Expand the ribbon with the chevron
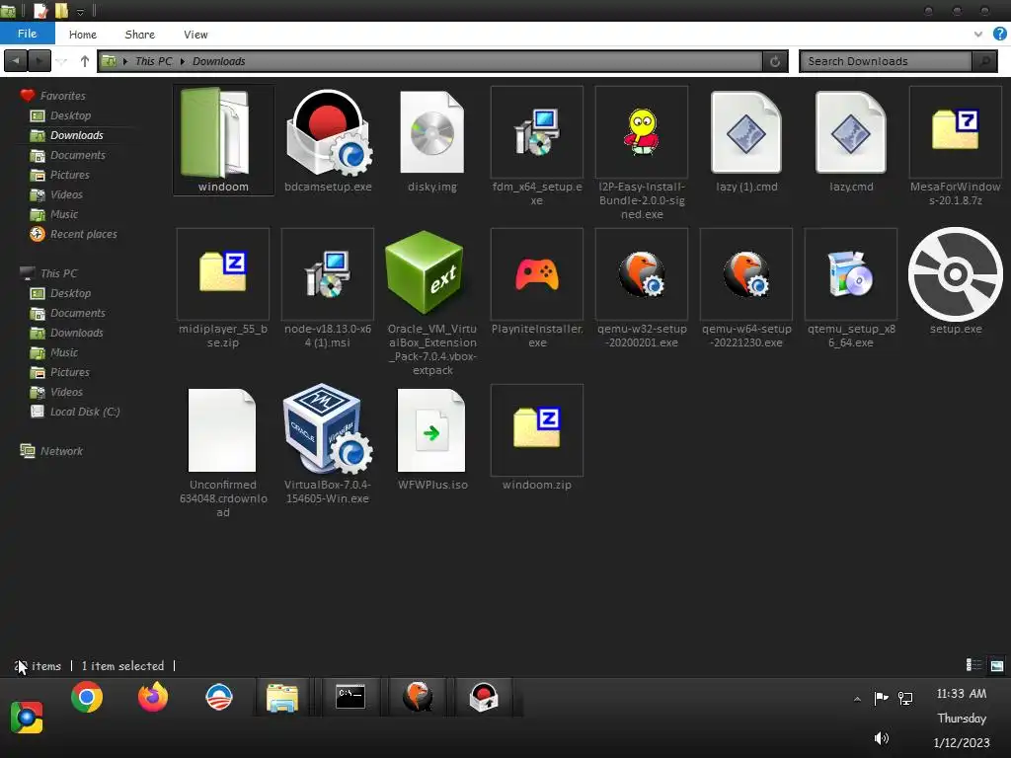Screen dimensions: 1011x758 (978, 35)
